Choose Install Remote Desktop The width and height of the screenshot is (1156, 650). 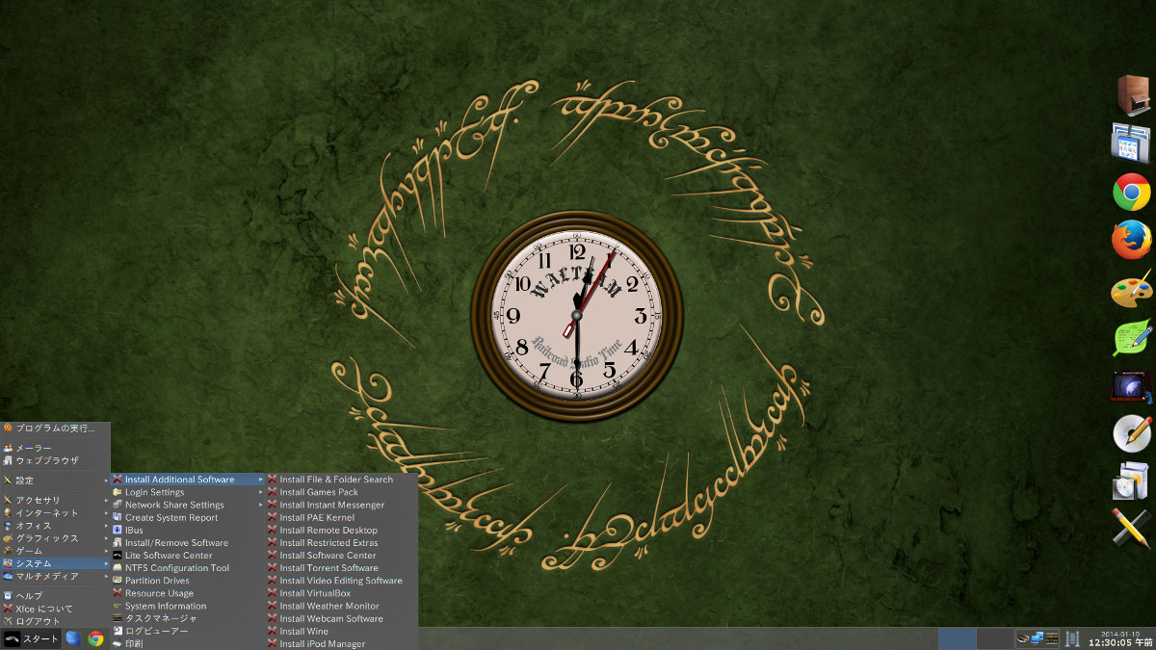coord(342,530)
